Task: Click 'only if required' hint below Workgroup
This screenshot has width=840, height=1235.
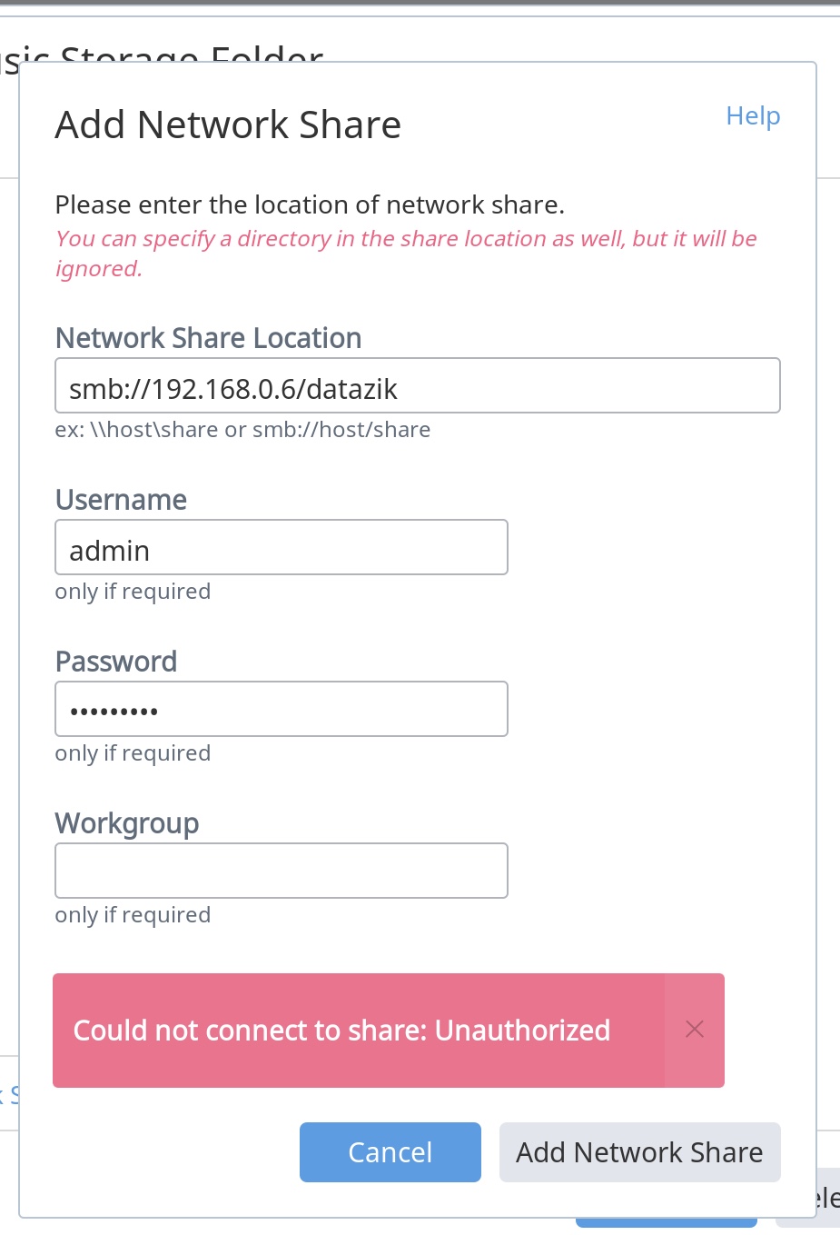Action: tap(133, 915)
